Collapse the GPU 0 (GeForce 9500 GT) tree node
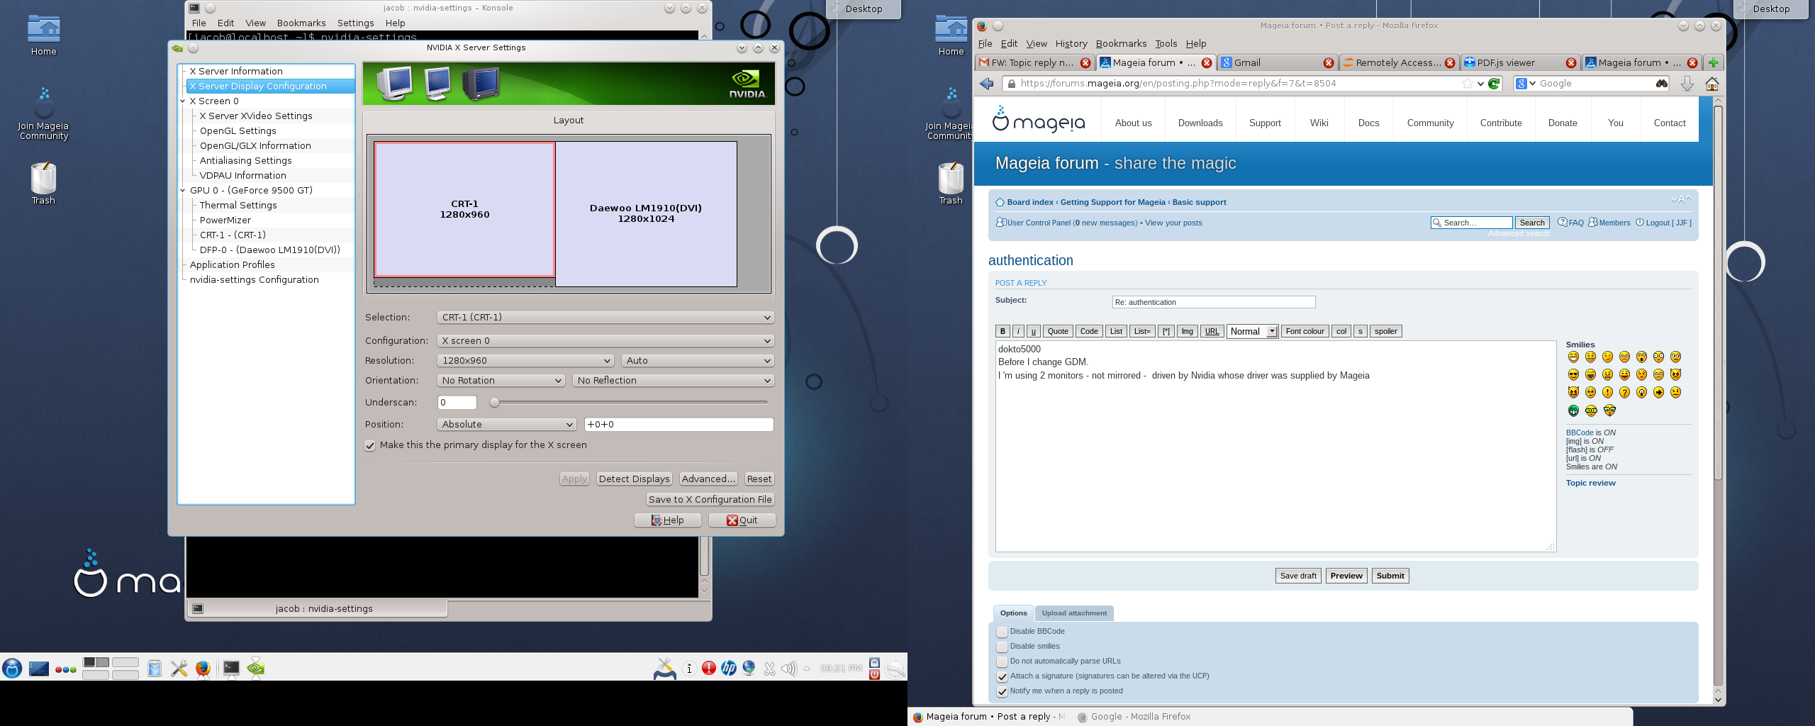Viewport: 1815px width, 726px height. 183,191
